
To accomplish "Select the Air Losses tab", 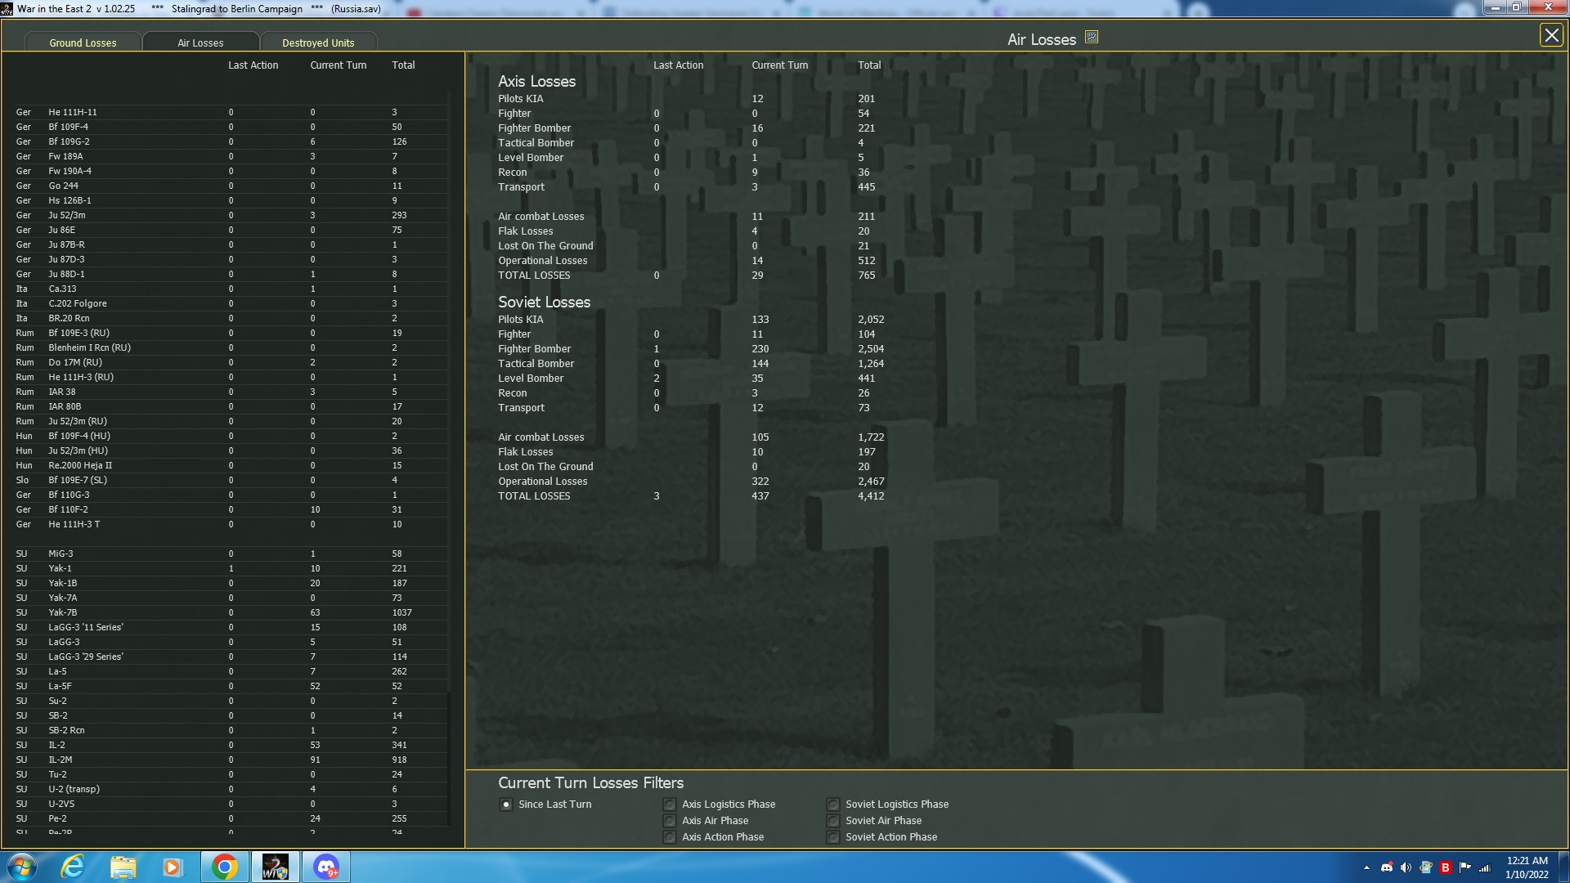I will [200, 43].
